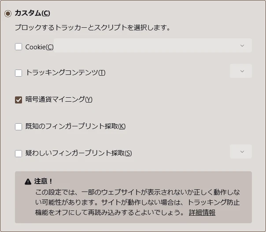Tick the 疑わしいフィンガープリント採取 checkbox
The image size is (266, 232).
[18, 154]
